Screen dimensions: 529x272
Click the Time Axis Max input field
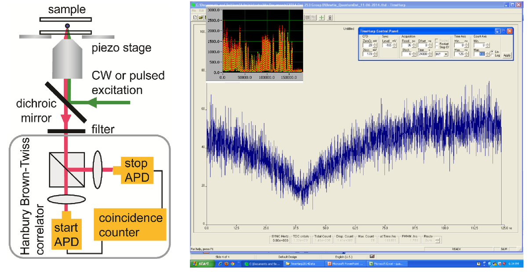(458, 54)
